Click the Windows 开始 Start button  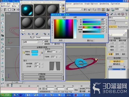pyautogui.click(x=6, y=95)
